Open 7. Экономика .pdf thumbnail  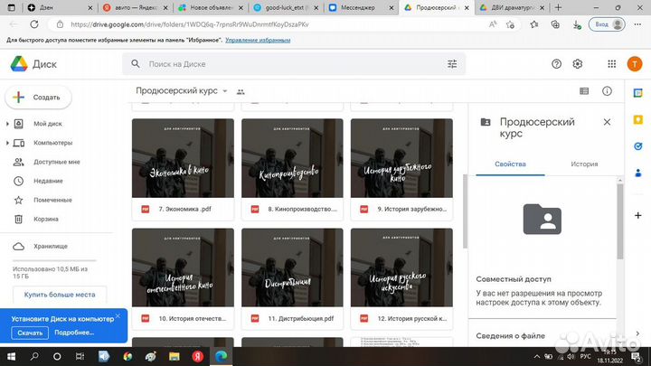pyautogui.click(x=183, y=158)
